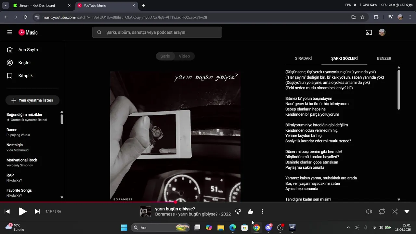
Task: Show hidden system tray icons
Action: point(348,227)
